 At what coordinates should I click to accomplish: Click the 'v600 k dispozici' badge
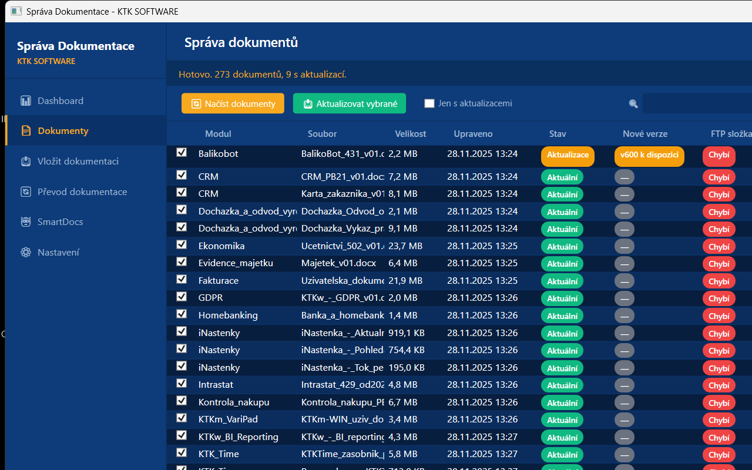point(649,156)
